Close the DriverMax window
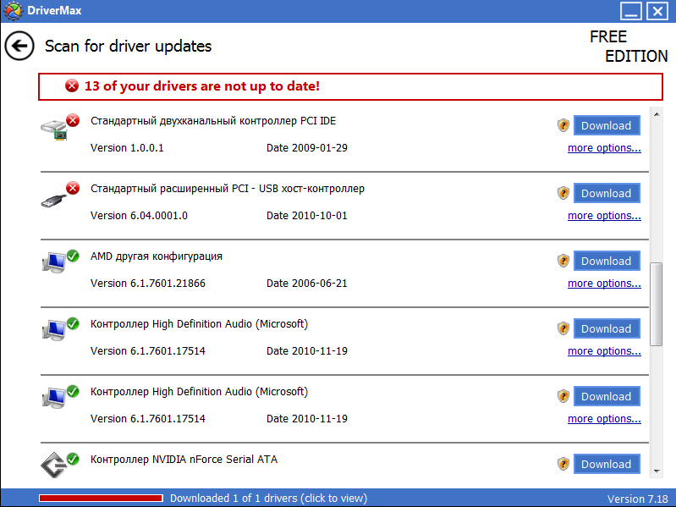 click(657, 11)
